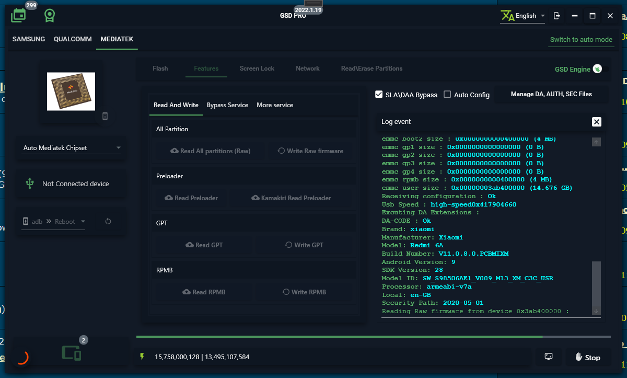This screenshot has height=378, width=627.
Task: Click the refresh icon next to adb Reboot
Action: click(x=108, y=221)
